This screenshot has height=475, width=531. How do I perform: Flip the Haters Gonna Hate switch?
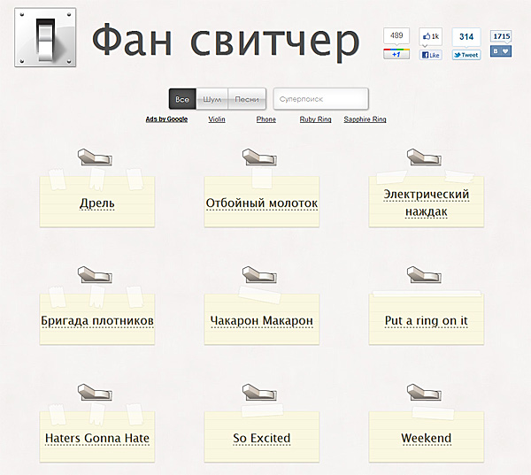pos(92,392)
